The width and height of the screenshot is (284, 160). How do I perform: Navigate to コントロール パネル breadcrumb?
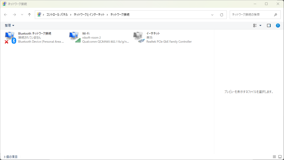click(x=57, y=15)
